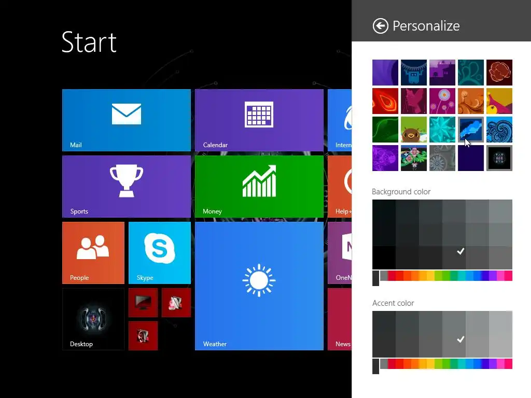Go back using the Personalize back arrow
531x398 pixels.
(380, 26)
